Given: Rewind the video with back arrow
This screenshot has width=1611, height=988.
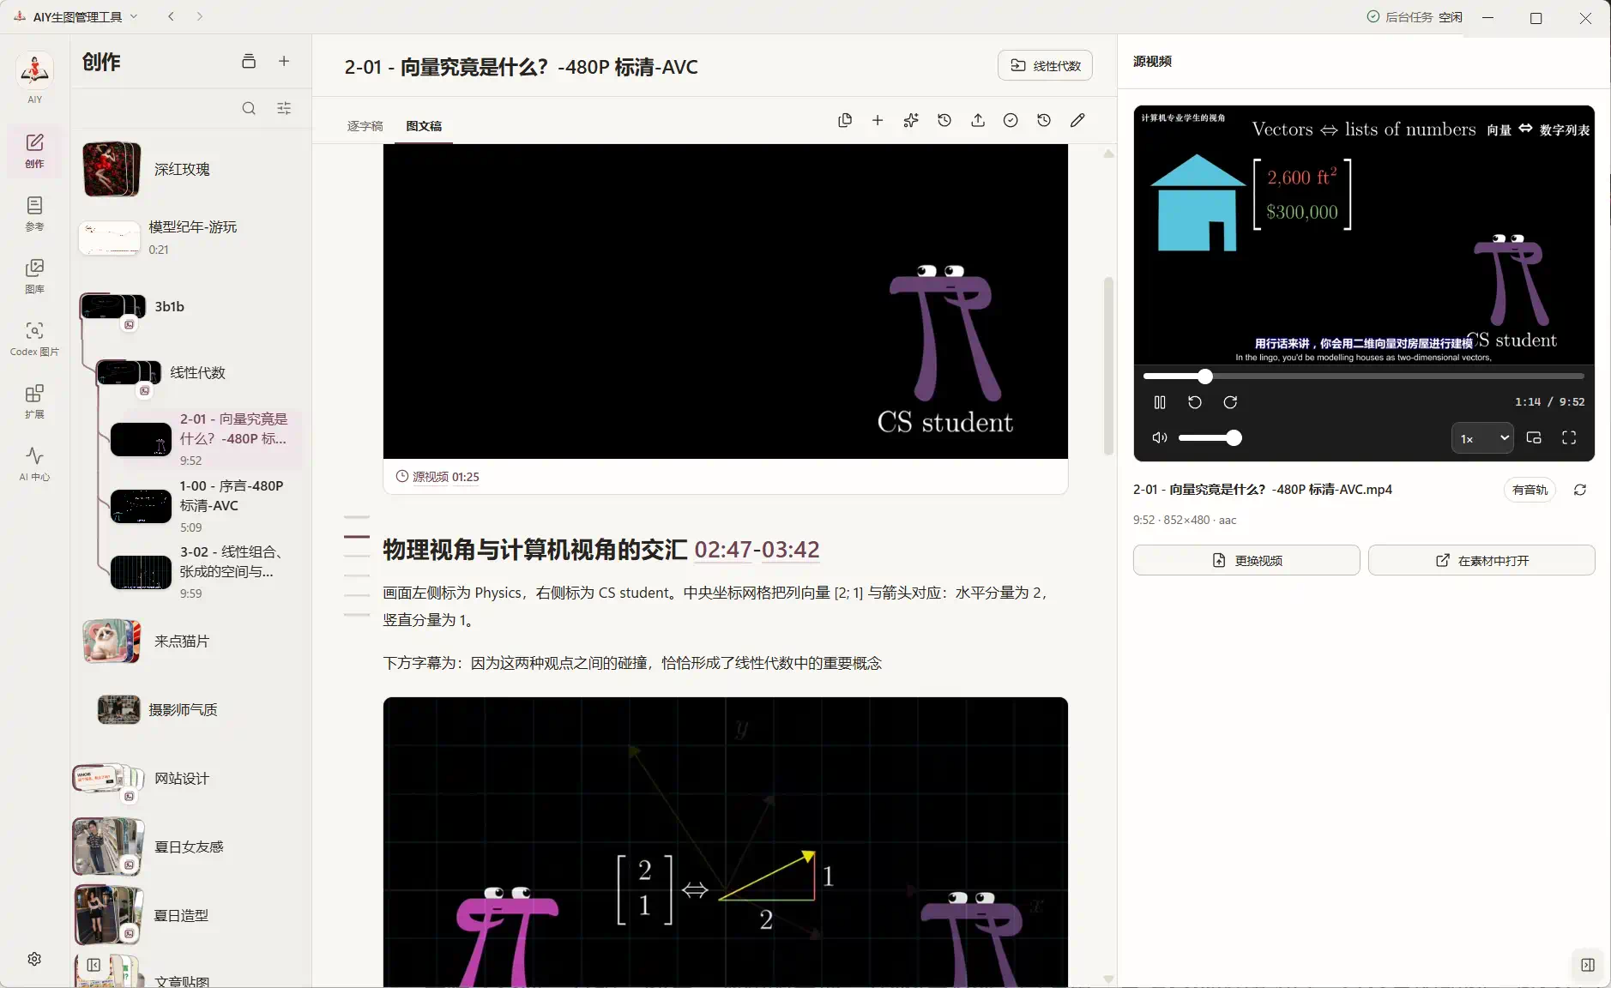Looking at the screenshot, I should [x=1195, y=402].
